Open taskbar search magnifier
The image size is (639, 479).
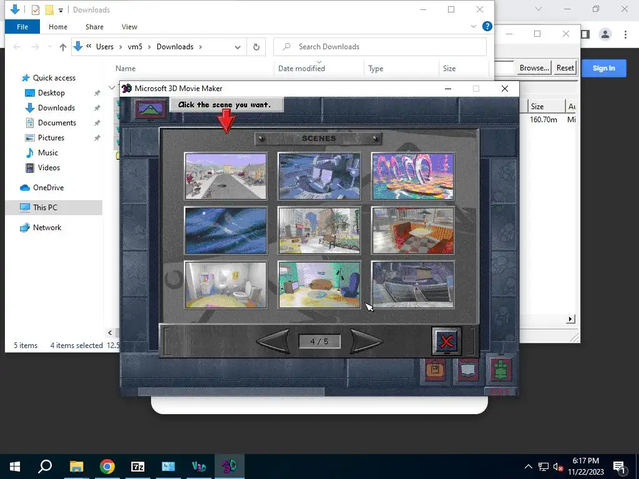point(45,467)
